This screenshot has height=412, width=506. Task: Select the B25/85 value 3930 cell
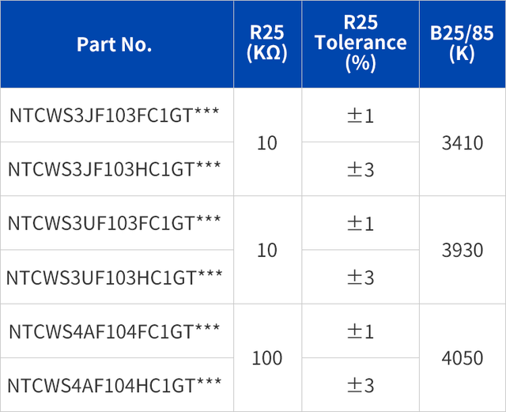[463, 250]
